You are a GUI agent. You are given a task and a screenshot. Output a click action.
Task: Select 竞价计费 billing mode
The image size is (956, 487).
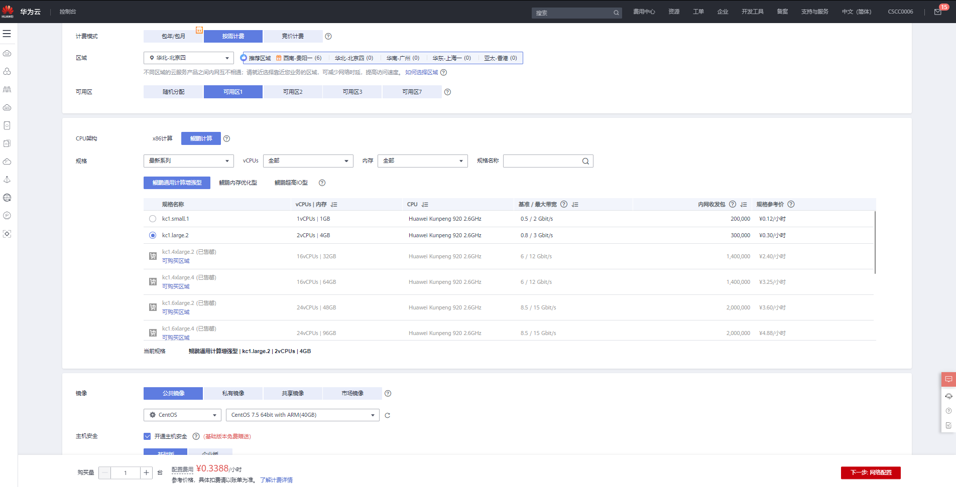[293, 36]
